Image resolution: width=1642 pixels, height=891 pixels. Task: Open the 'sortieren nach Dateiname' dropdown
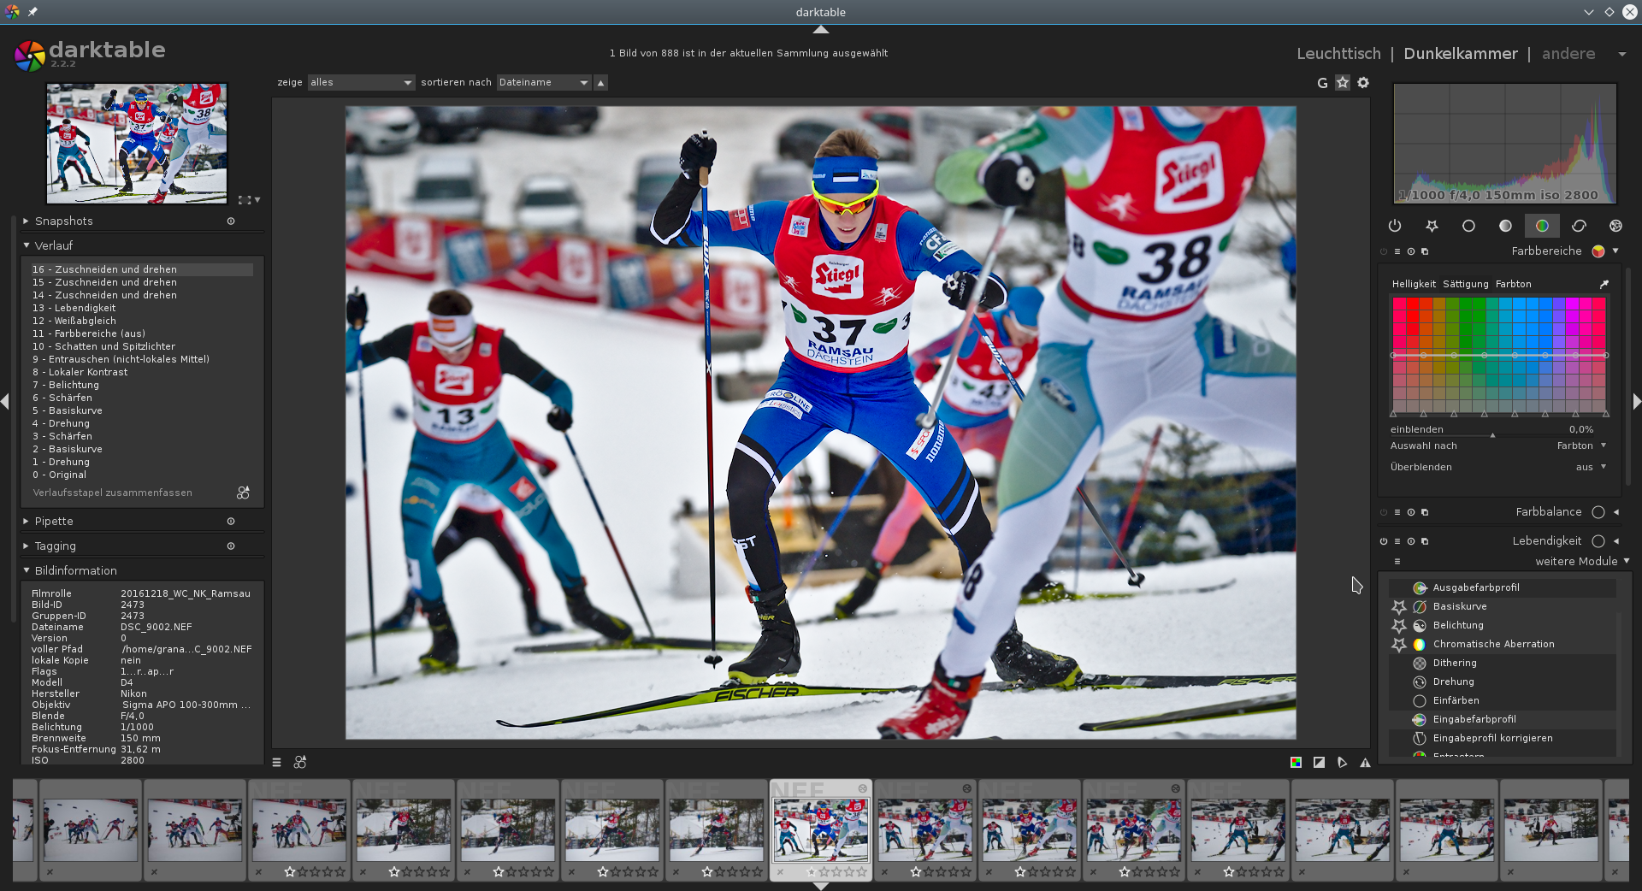click(x=544, y=83)
